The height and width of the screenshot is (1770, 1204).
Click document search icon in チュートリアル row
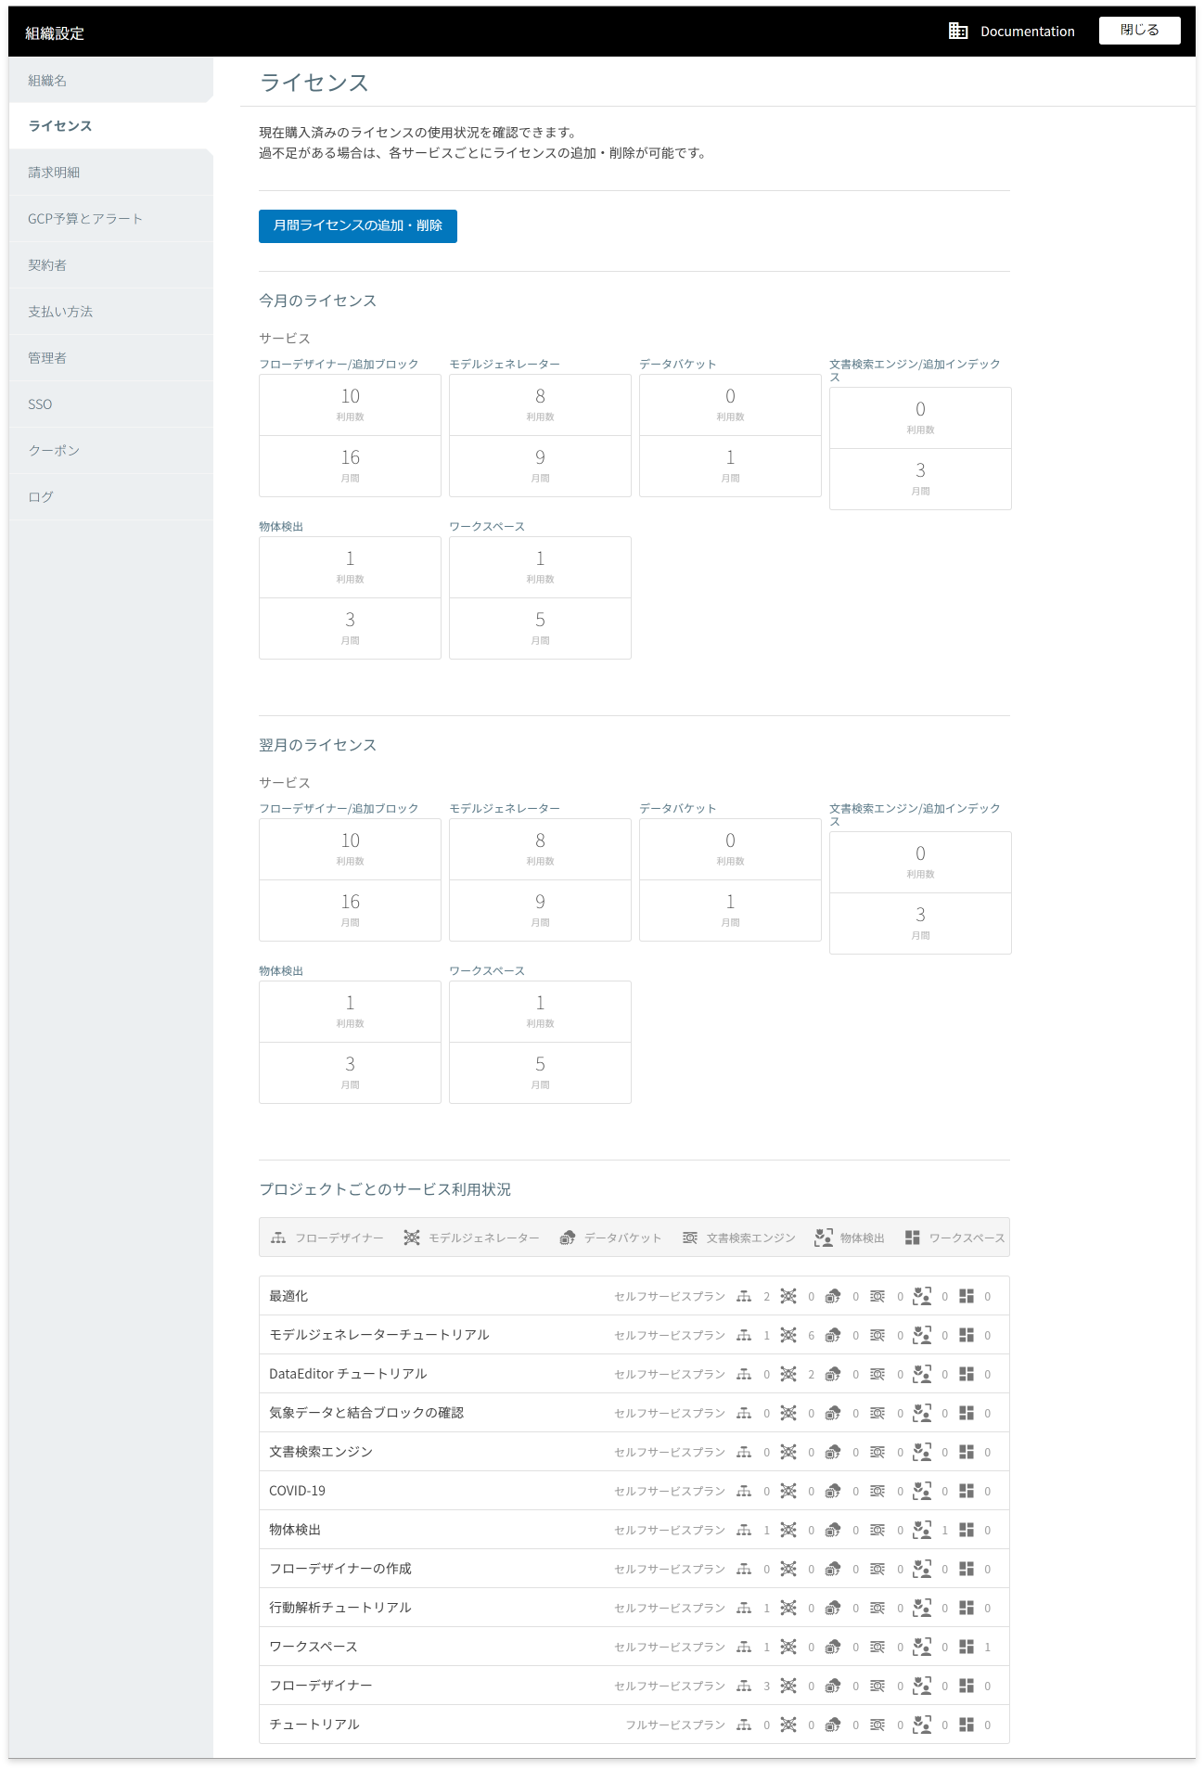[877, 1725]
